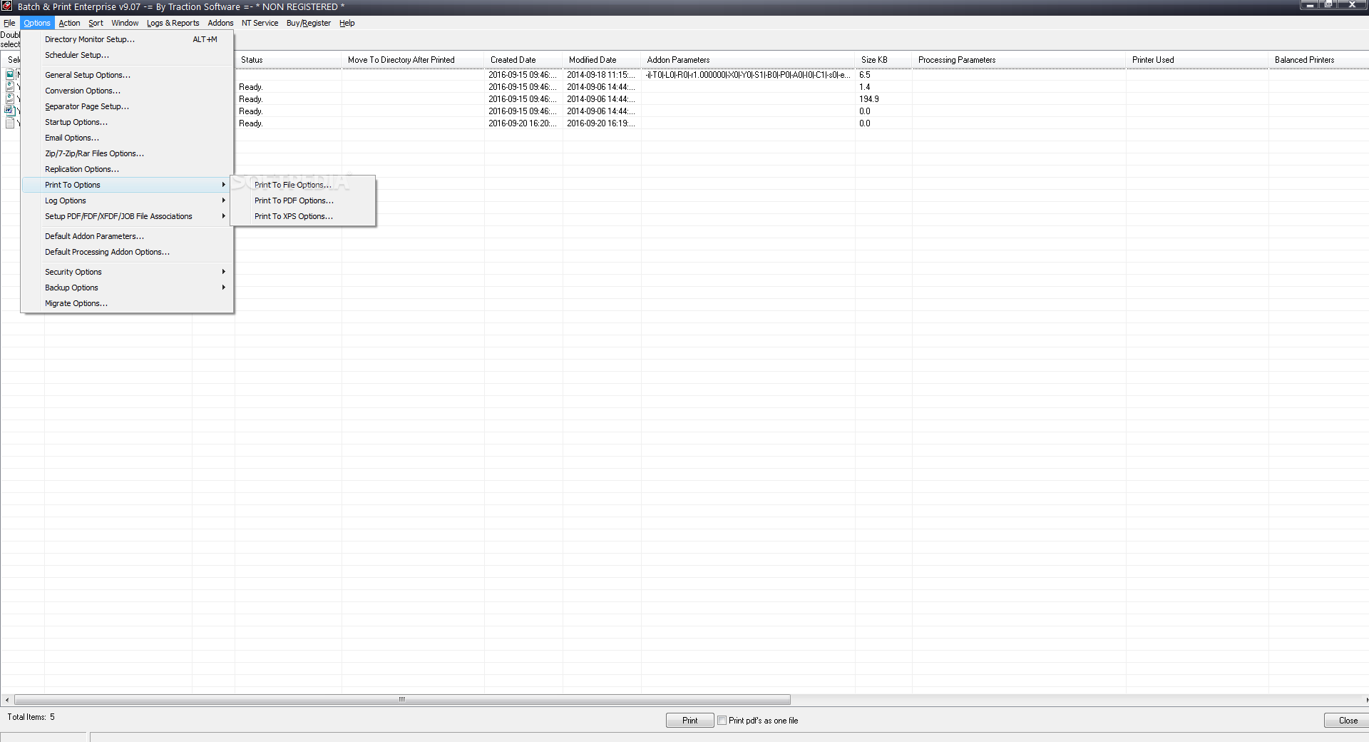This screenshot has height=742, width=1369.
Task: Open Replication Options...
Action: click(128, 169)
